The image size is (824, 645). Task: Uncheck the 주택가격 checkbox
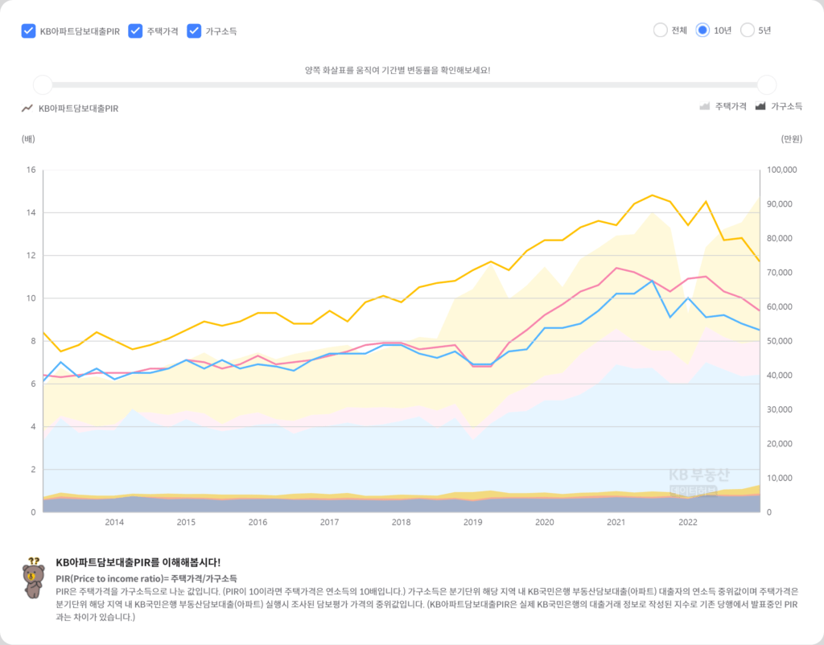pyautogui.click(x=135, y=31)
